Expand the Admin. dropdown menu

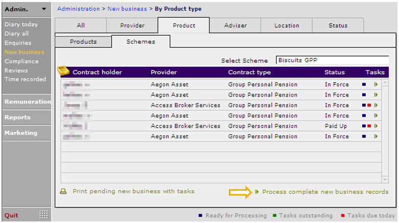44,9
